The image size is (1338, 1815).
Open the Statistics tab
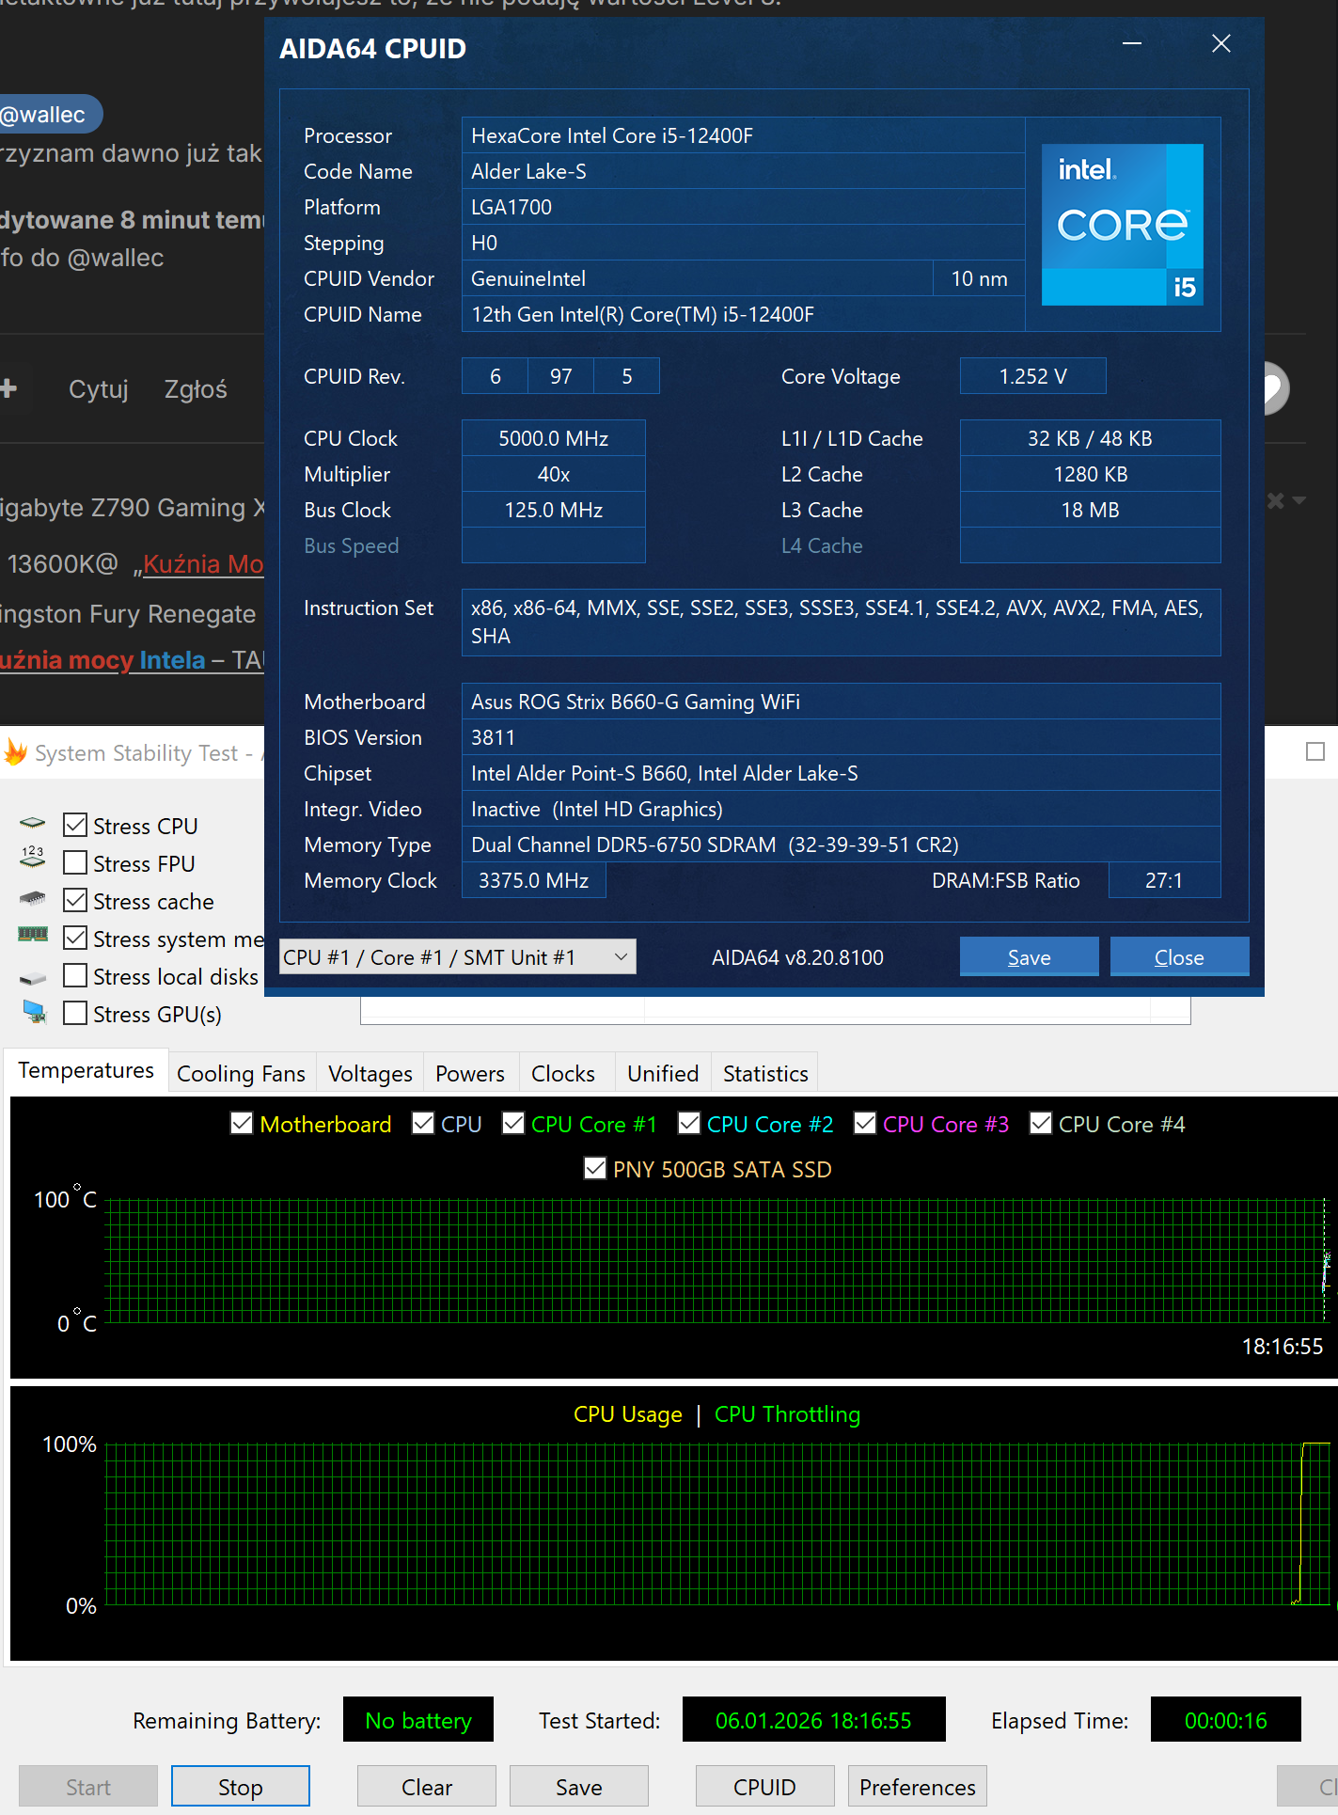tap(765, 1073)
